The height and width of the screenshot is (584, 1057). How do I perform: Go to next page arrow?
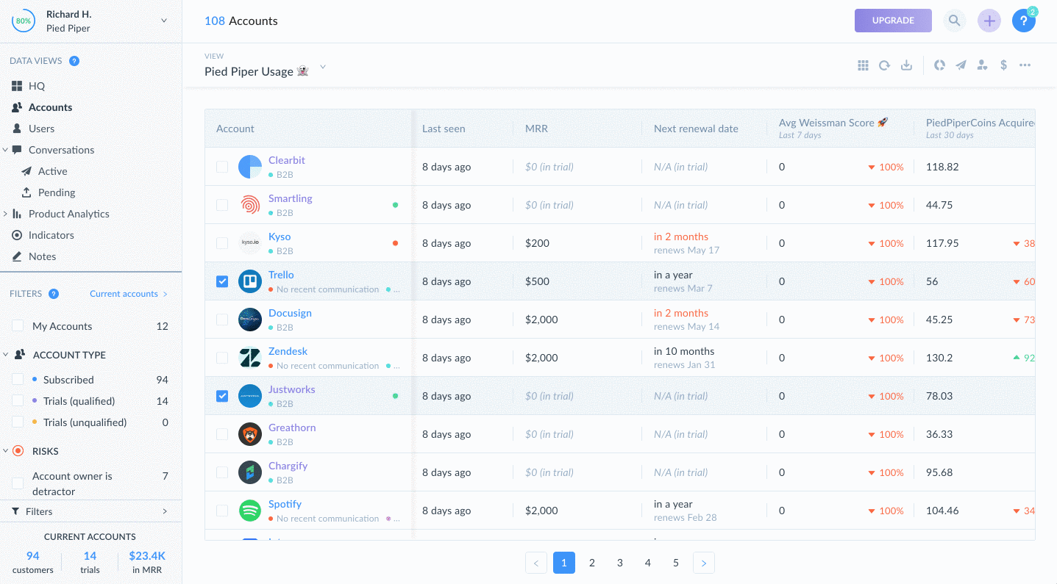[704, 563]
